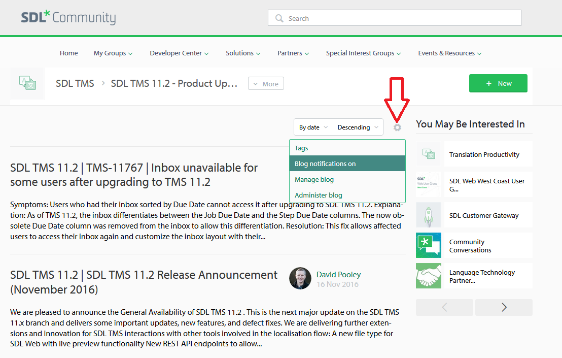The width and height of the screenshot is (562, 358).
Task: Click the SDL Customer Gateway rocket icon
Action: pyautogui.click(x=429, y=215)
